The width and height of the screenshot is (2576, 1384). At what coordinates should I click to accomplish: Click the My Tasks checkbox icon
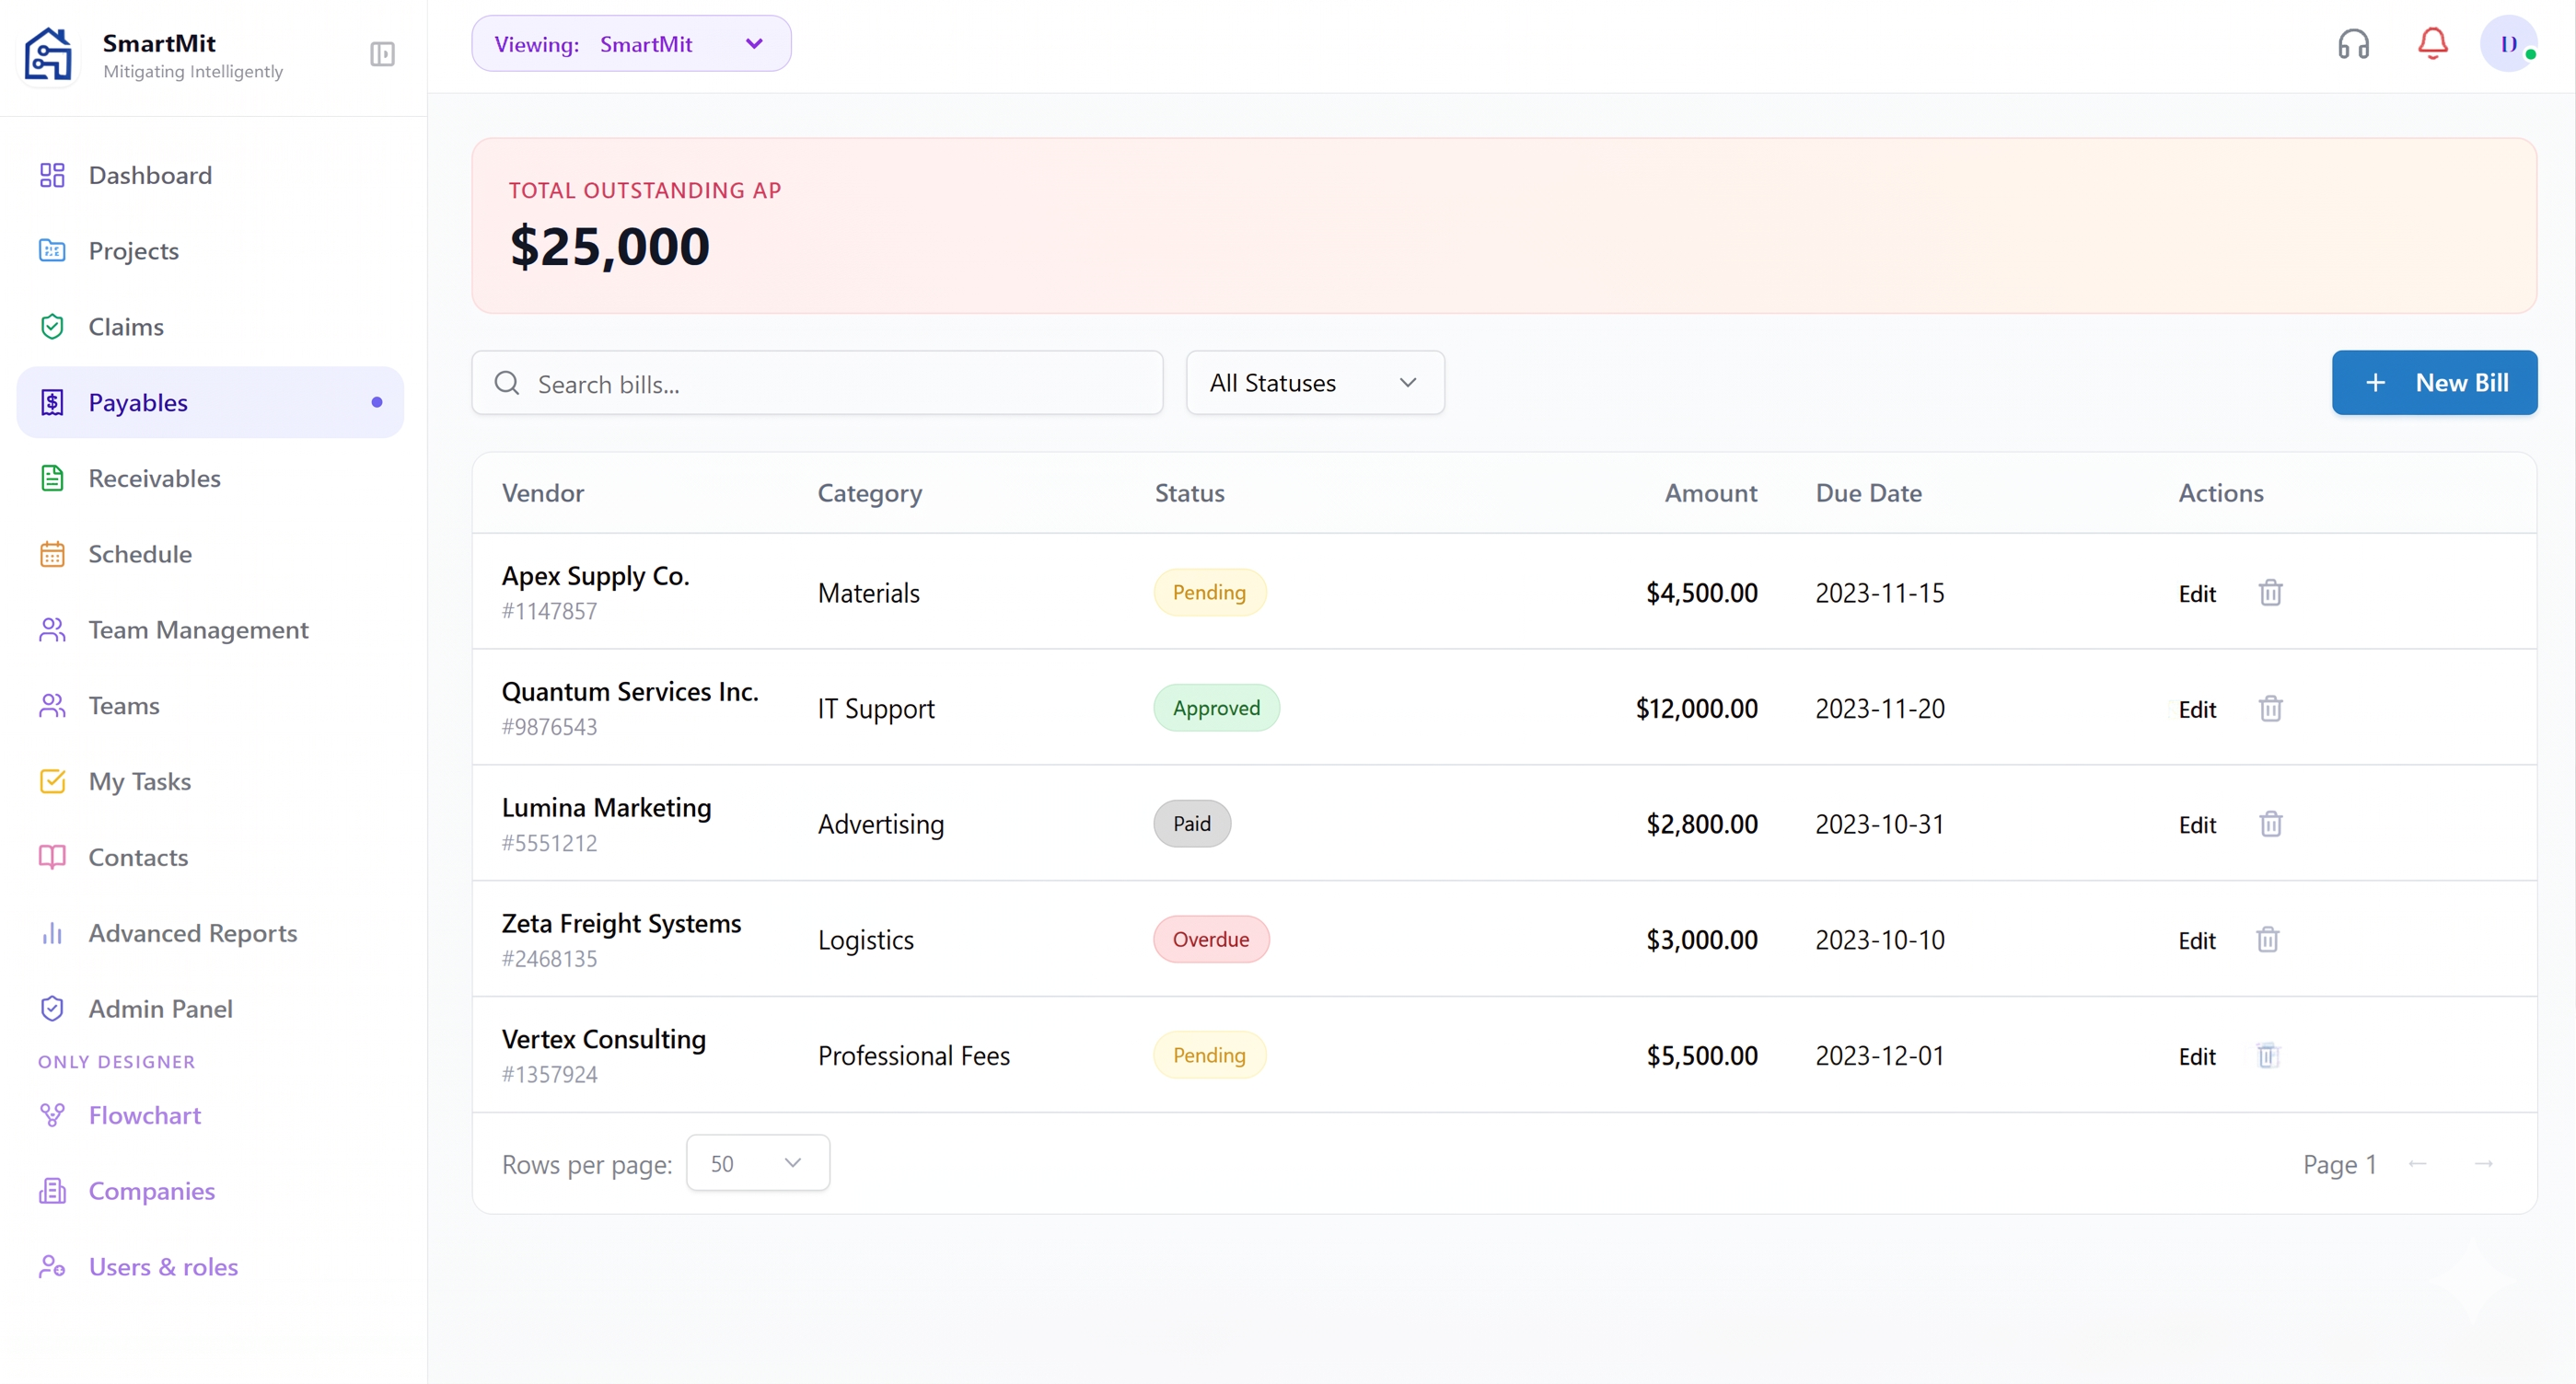coord(52,781)
